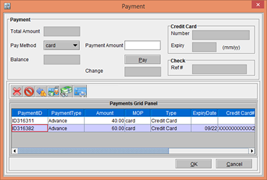Click the card MOP cell in row ID316311

pos(138,121)
